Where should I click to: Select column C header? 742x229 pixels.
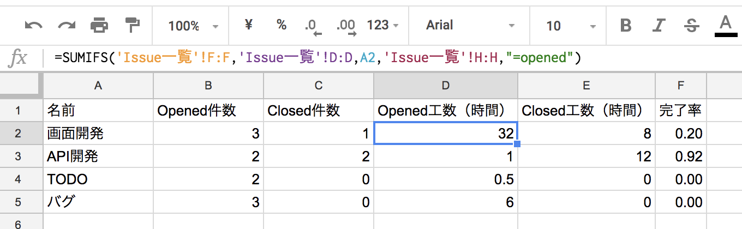[319, 85]
